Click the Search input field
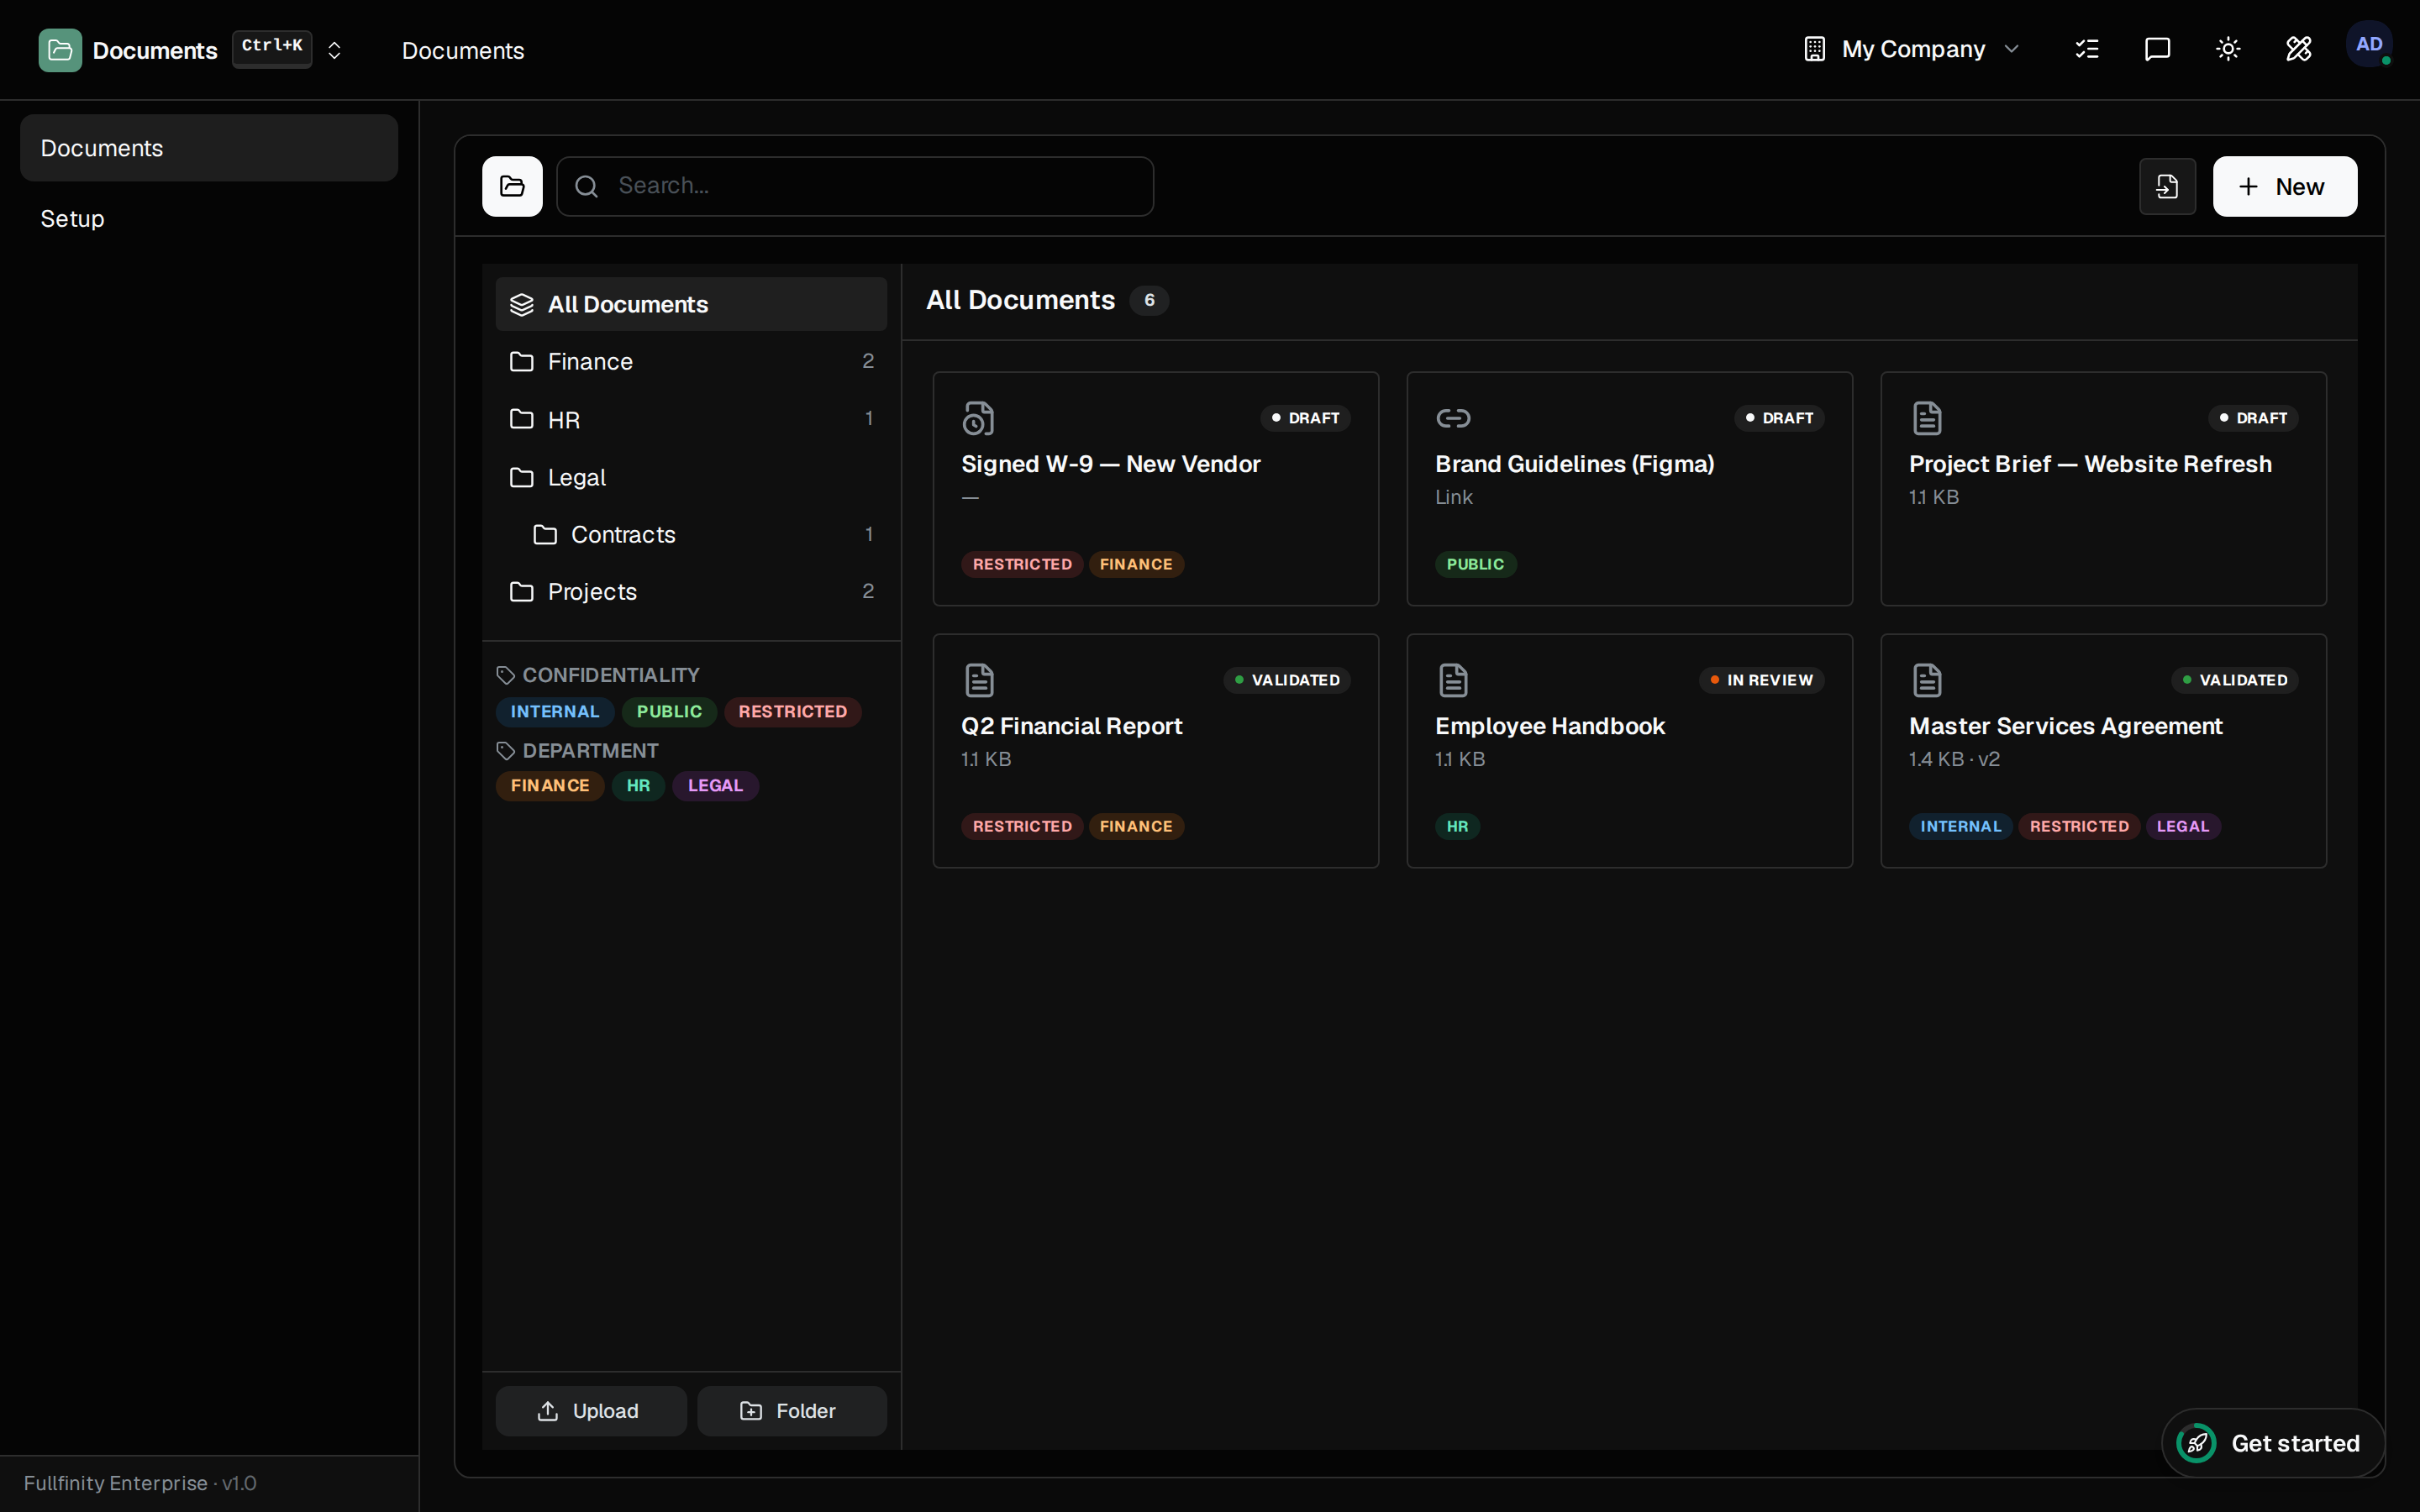Screen dimensions: 2420x1512 tap(855, 186)
